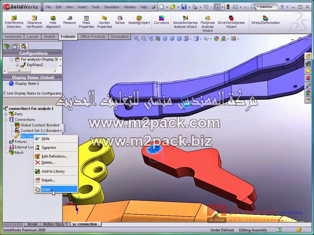Choose Add to Library in context menu
Screen dimensions: 314x235
pyautogui.click(x=56, y=171)
